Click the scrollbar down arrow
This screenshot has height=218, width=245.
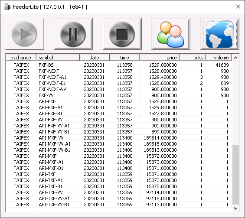[235, 208]
